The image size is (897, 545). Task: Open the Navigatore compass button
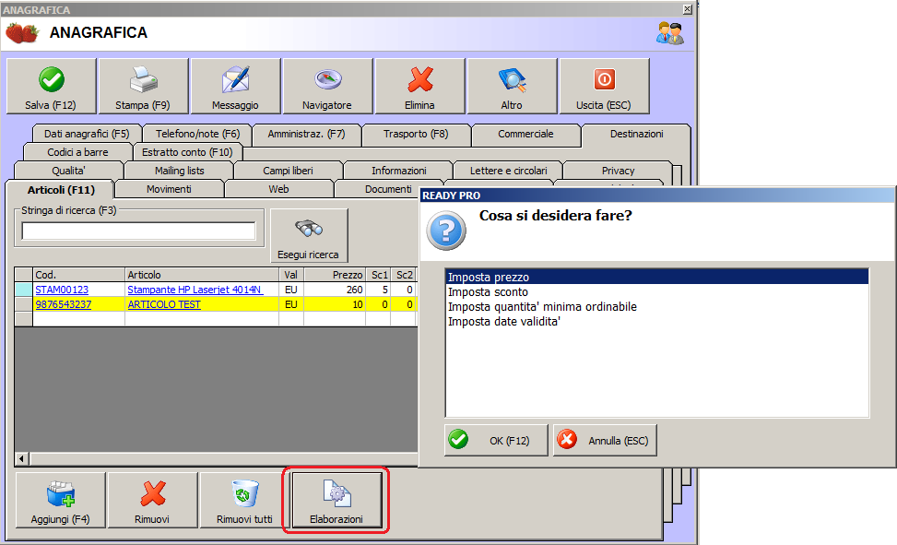327,86
